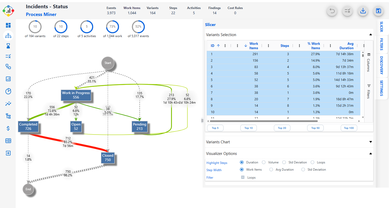Click the save disk icon button
The height and width of the screenshot is (208, 389).
378,11
